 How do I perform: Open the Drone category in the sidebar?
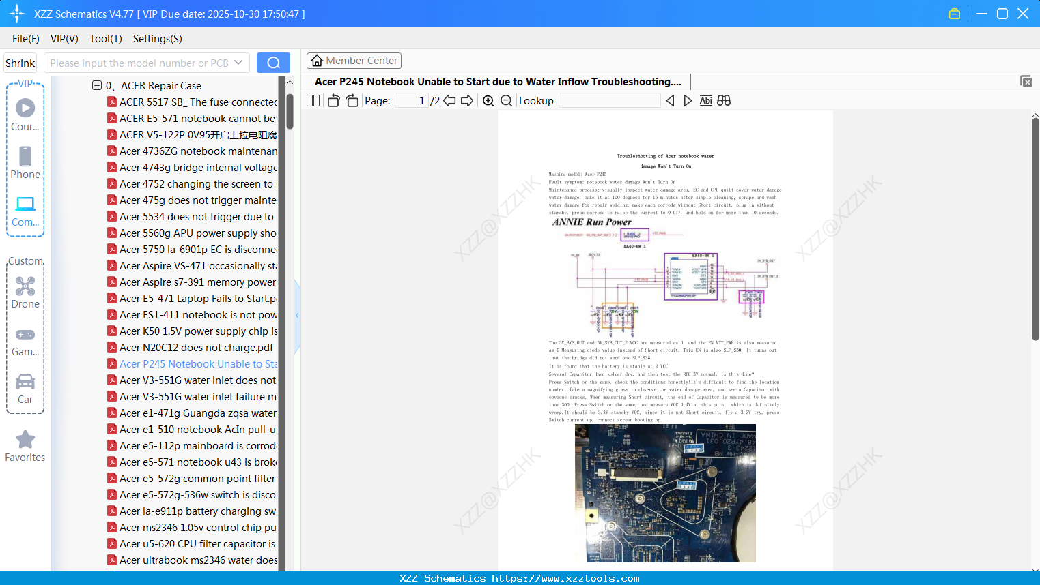(25, 292)
